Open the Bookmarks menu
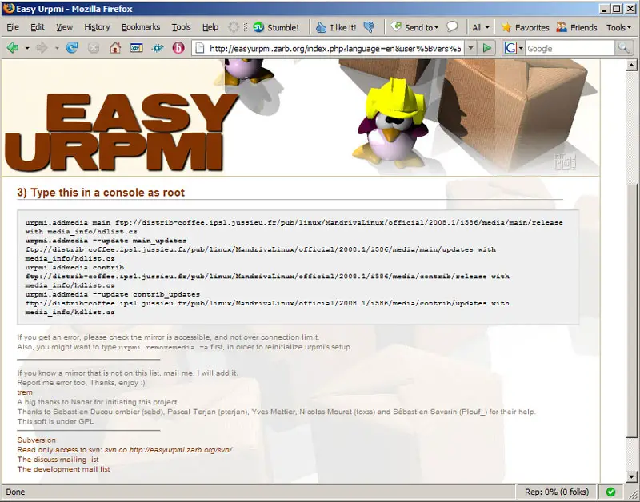The image size is (640, 502). pos(141,27)
